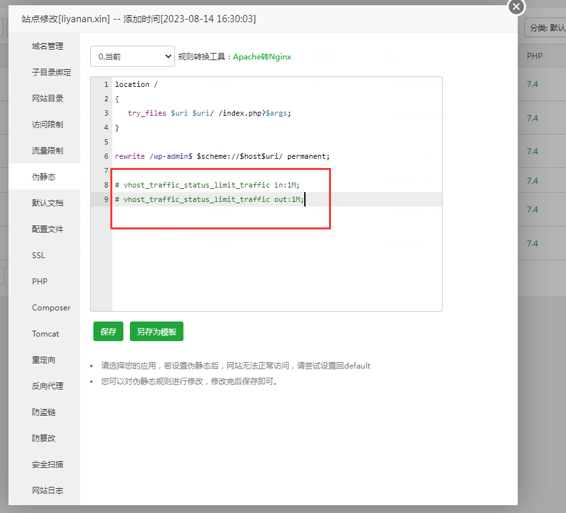Open the 反向代理 tab
The height and width of the screenshot is (513, 566).
coord(48,386)
